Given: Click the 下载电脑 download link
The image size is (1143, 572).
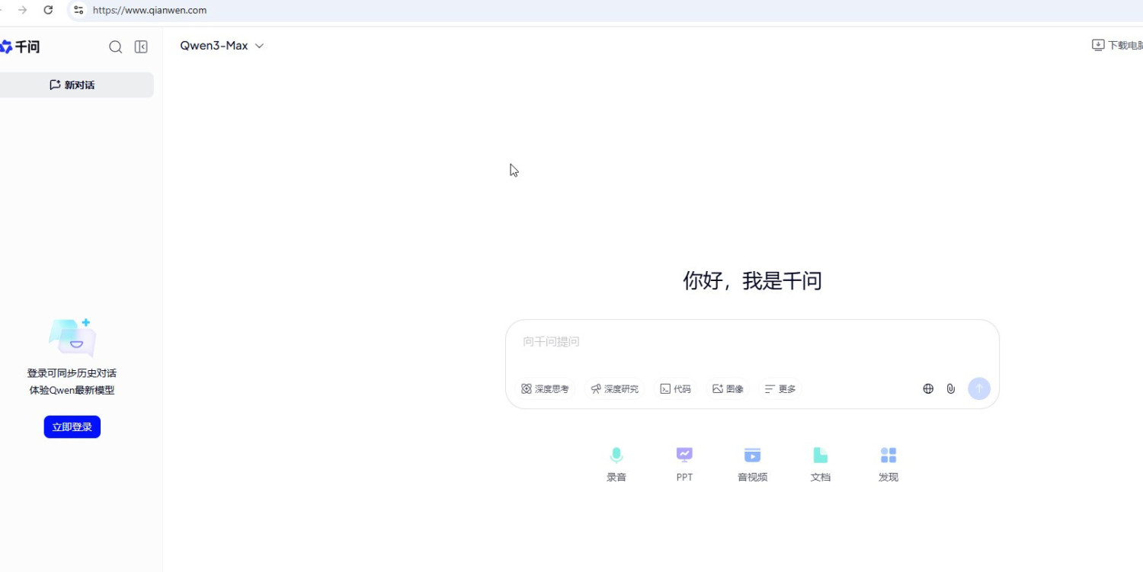Looking at the screenshot, I should point(1117,46).
